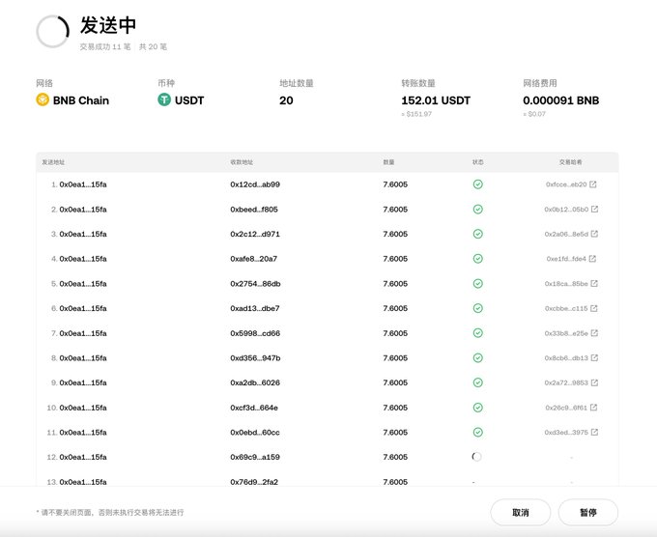Select recipient address 0x5998...cd66
The width and height of the screenshot is (657, 537).
[255, 333]
